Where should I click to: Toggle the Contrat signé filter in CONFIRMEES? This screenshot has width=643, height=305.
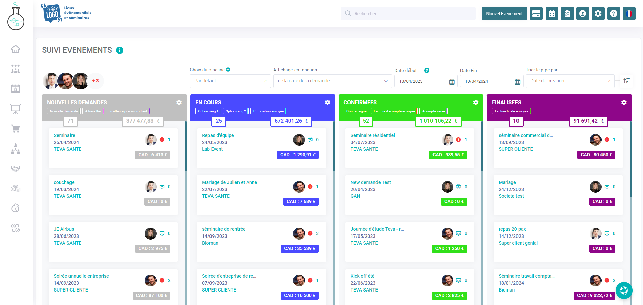tap(356, 111)
